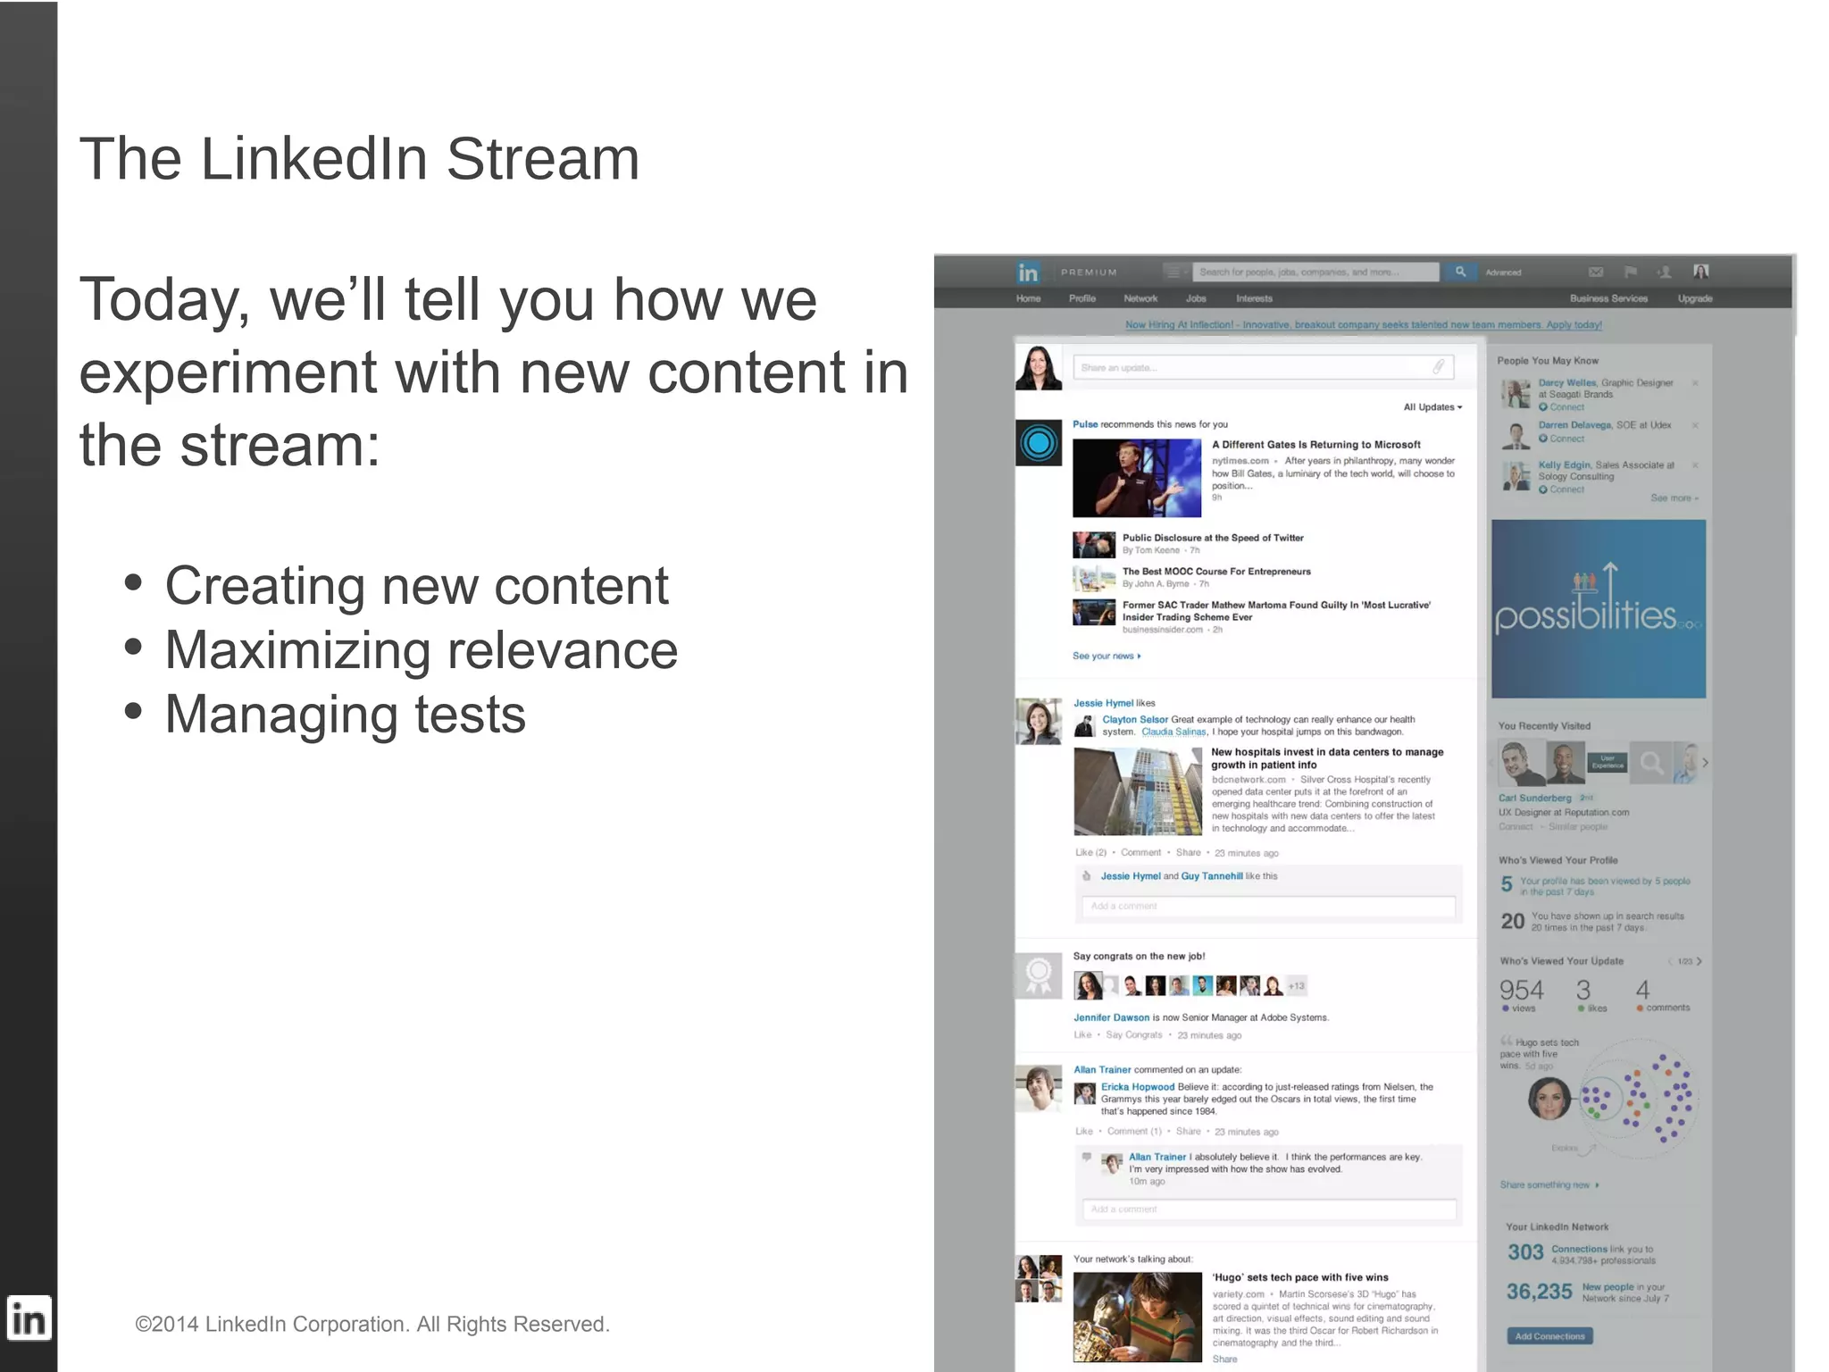Open Jessie Hymel's profile name in feed
Image resolution: width=1829 pixels, height=1372 pixels.
click(1103, 703)
